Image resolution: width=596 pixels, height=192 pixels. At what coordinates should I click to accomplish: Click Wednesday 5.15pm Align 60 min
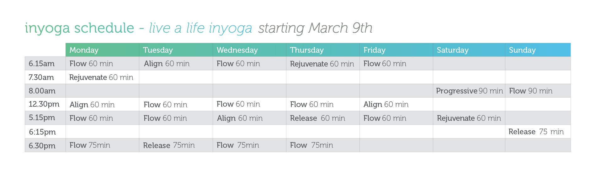pos(240,118)
